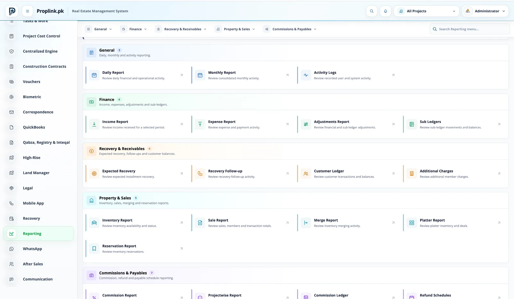Click the Land Manager map icon
This screenshot has width=514, height=299.
(12, 173)
